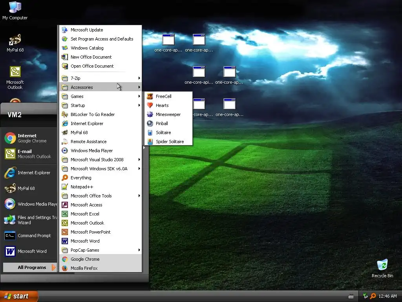Open the Everything search program
The height and width of the screenshot is (302, 402).
pyautogui.click(x=100, y=178)
